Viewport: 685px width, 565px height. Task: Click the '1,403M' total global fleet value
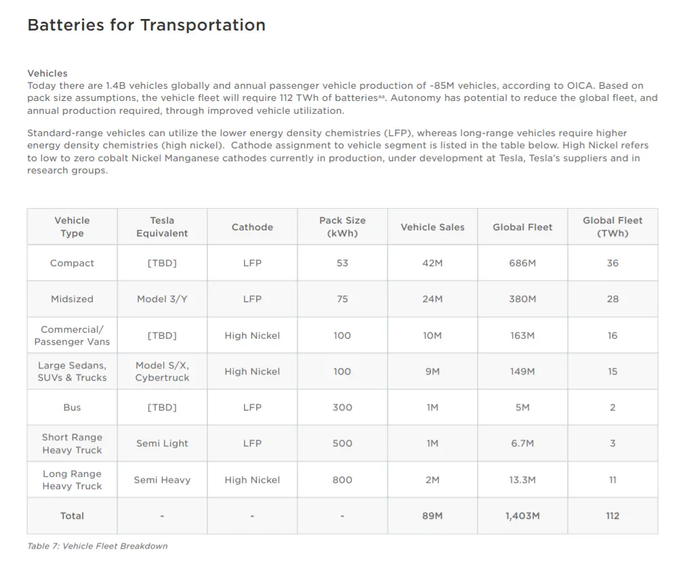(522, 516)
